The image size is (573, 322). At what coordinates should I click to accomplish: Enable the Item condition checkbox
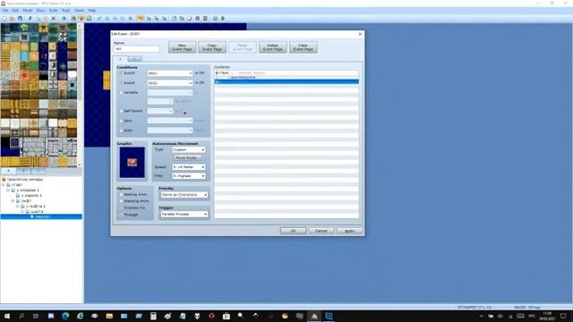(x=122, y=121)
